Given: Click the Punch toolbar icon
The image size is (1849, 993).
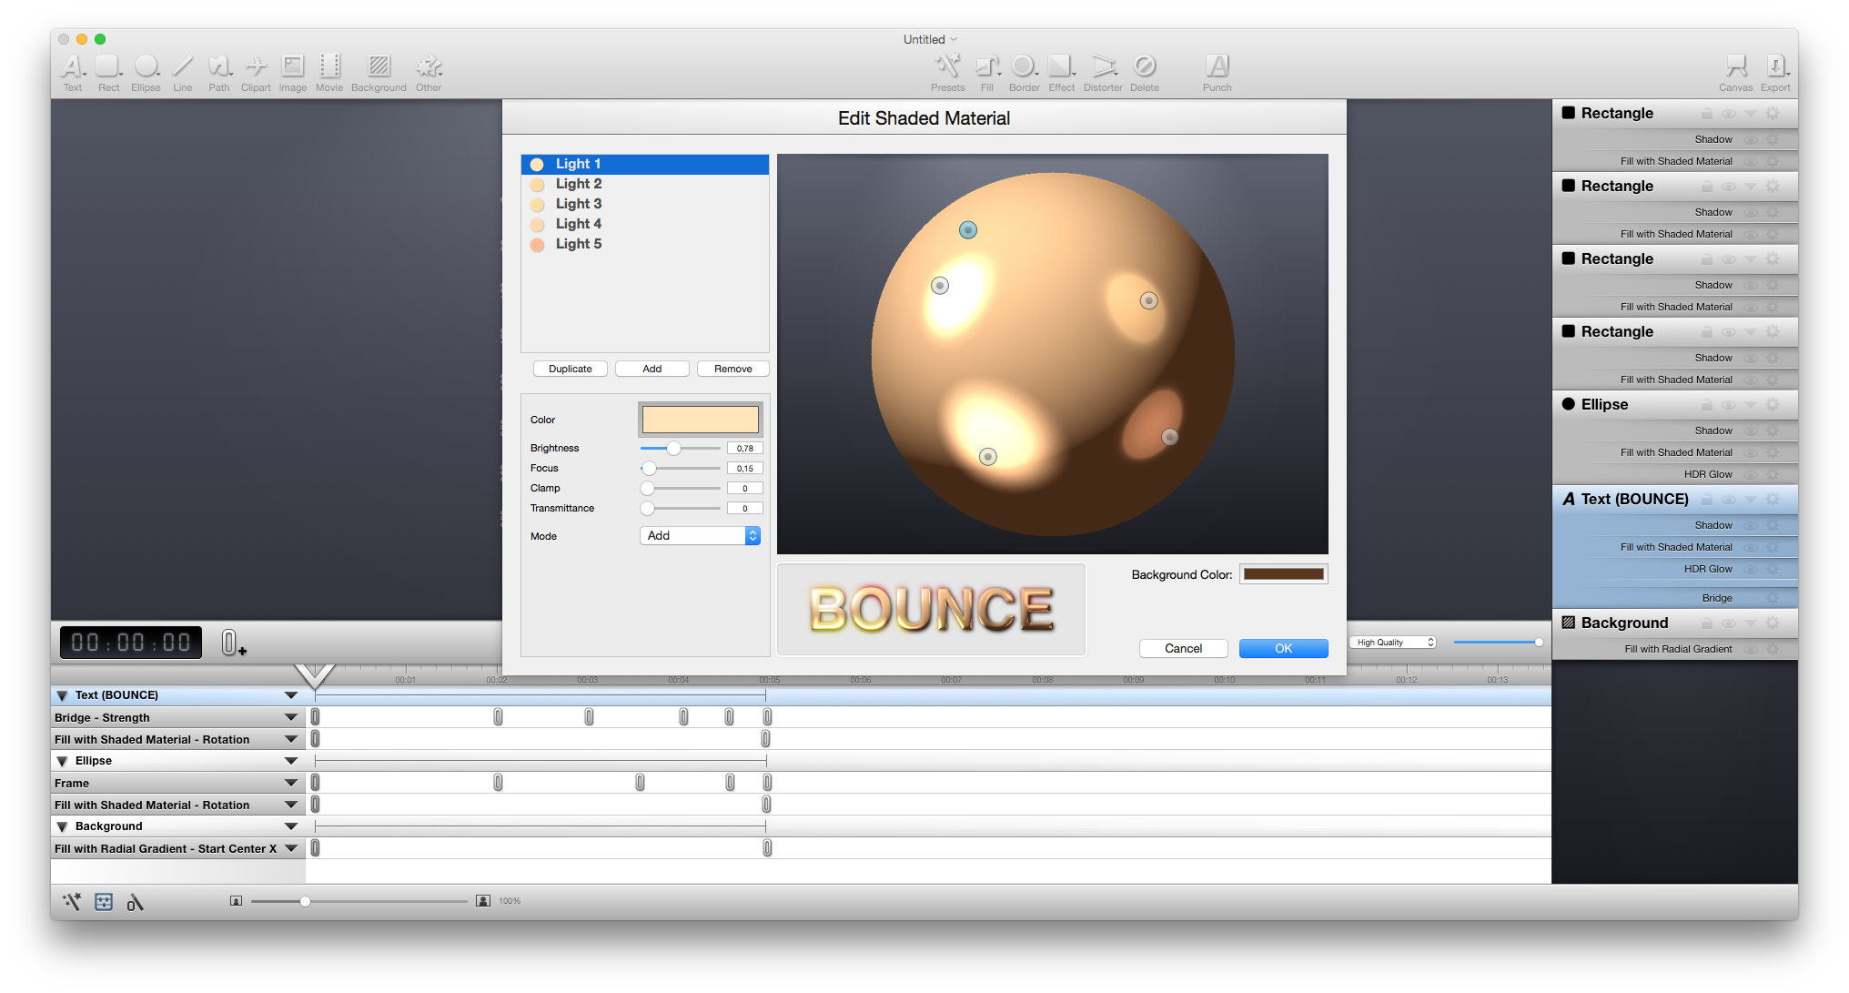Looking at the screenshot, I should coord(1217,66).
